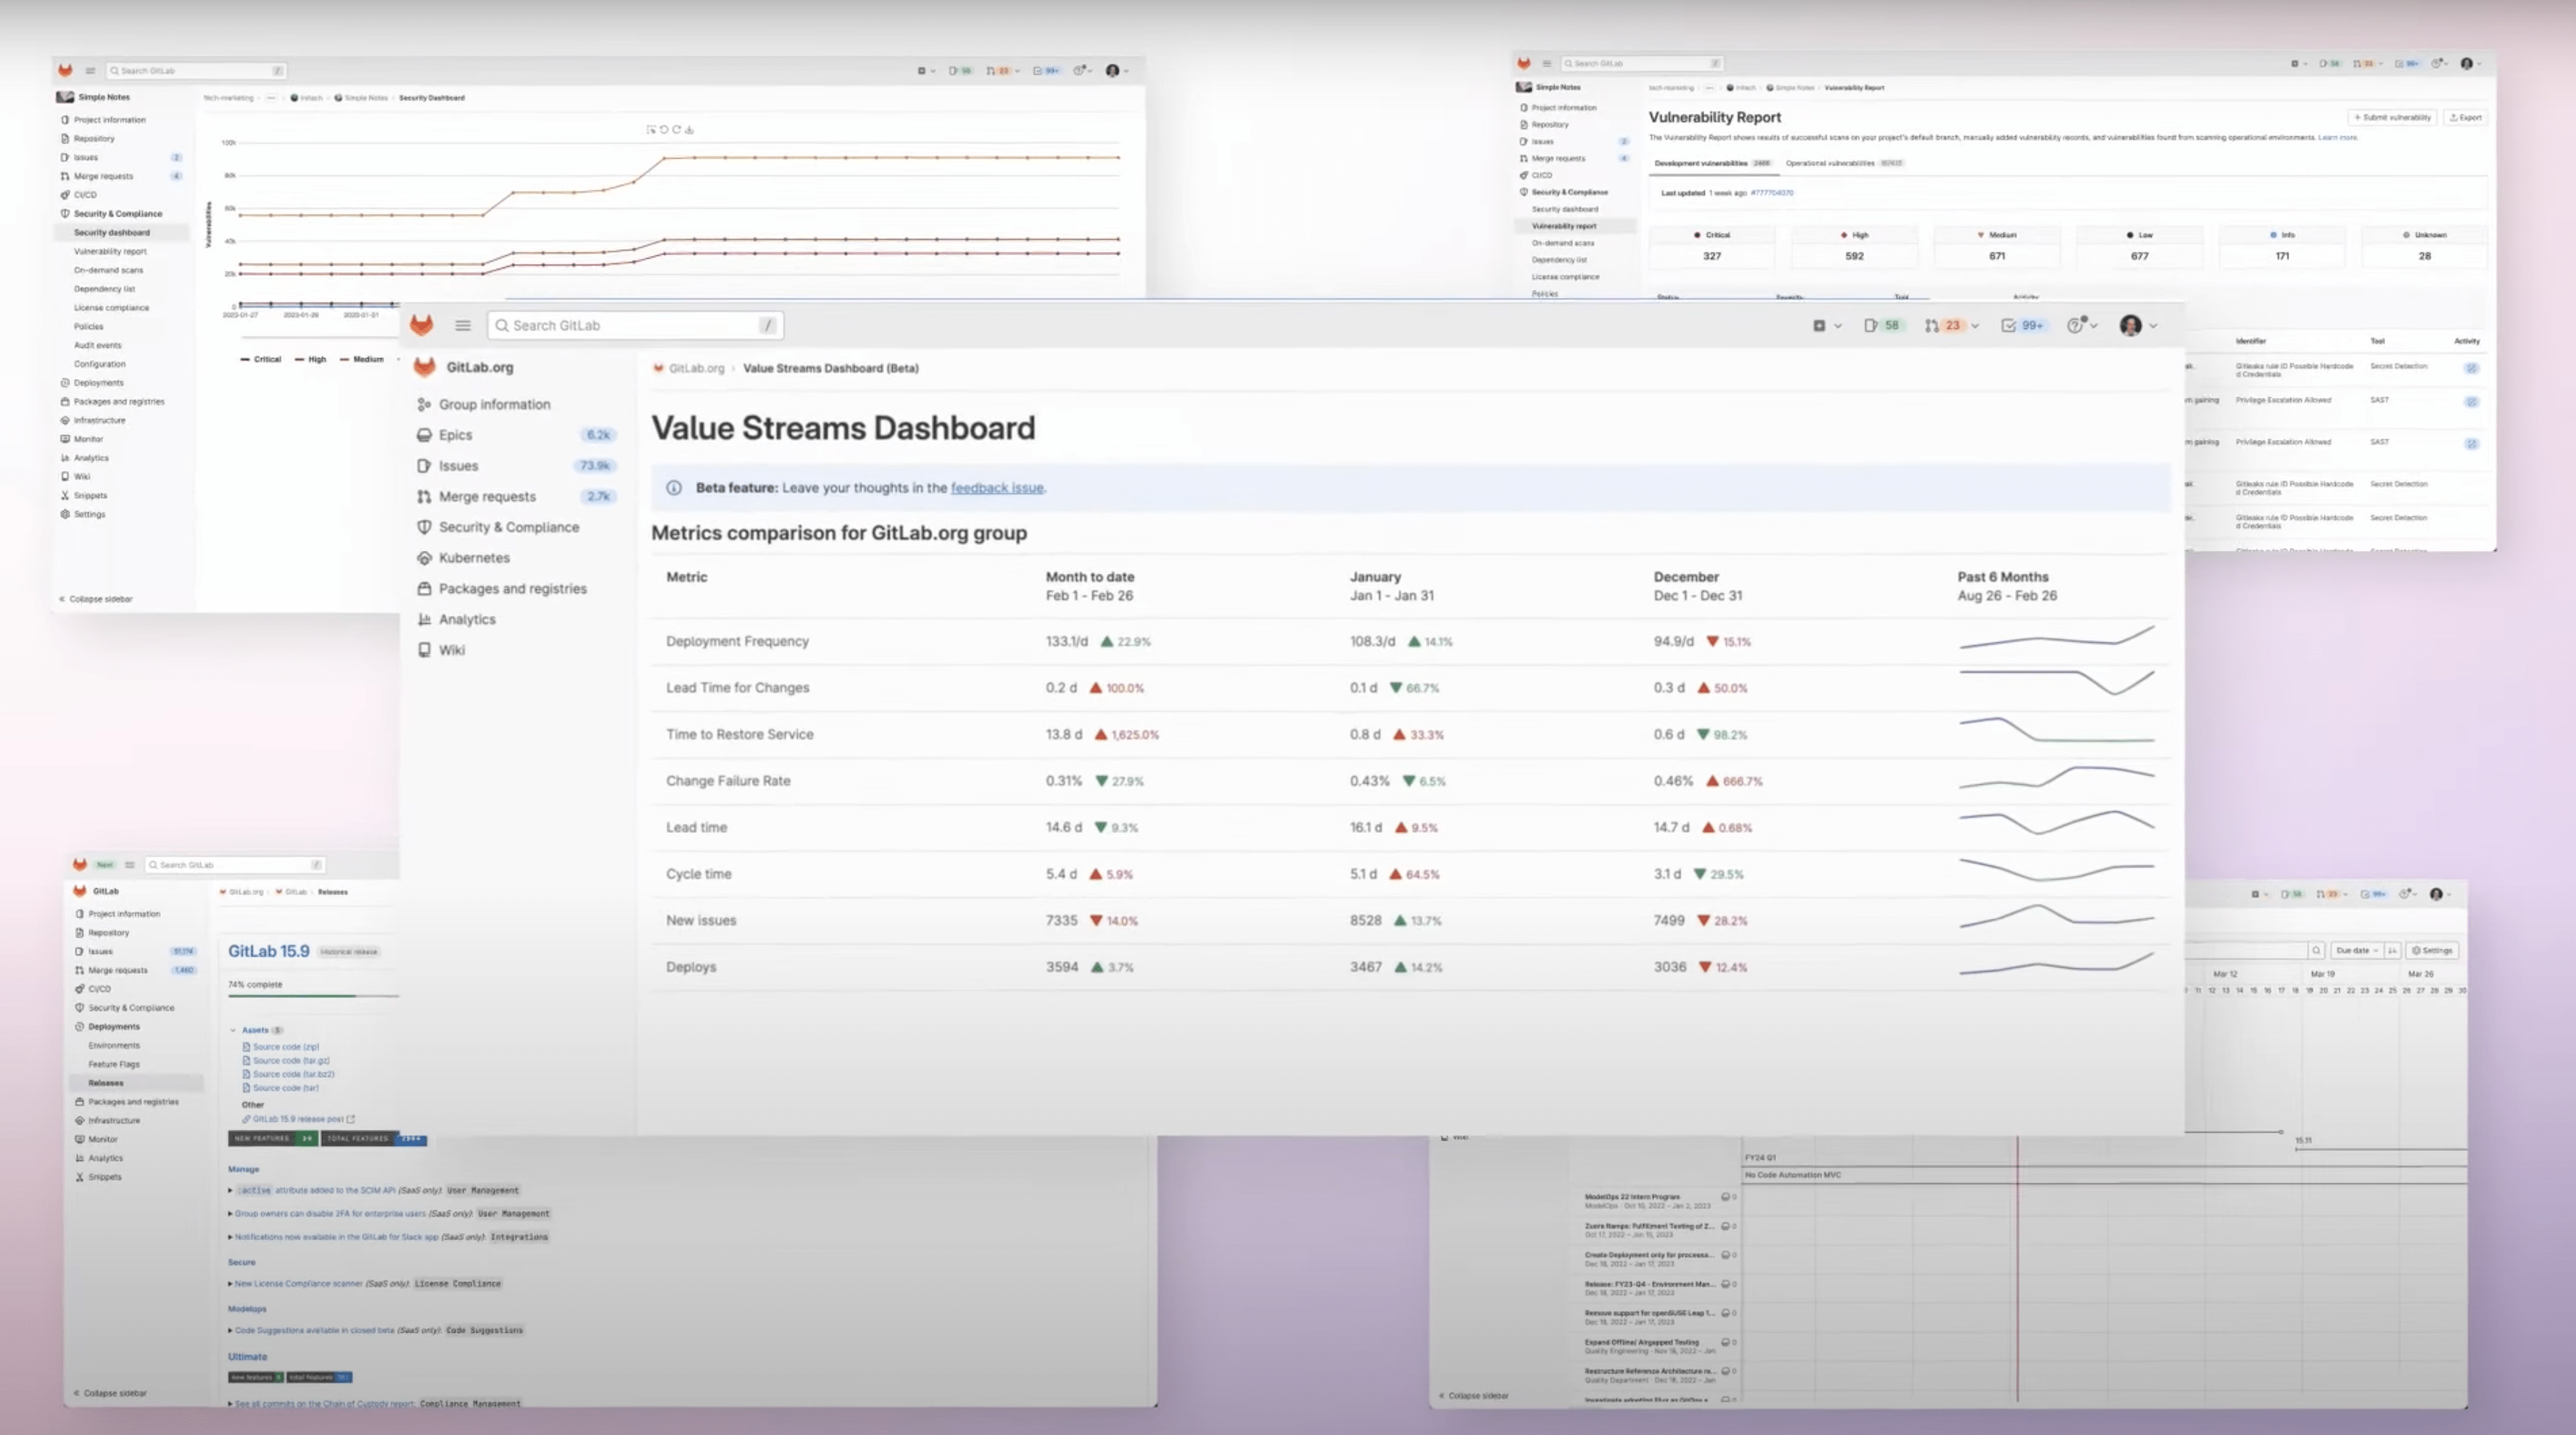Expand 'New License Compliance scanner' item
Screen dimensions: 2576x1435
click(x=230, y=1283)
